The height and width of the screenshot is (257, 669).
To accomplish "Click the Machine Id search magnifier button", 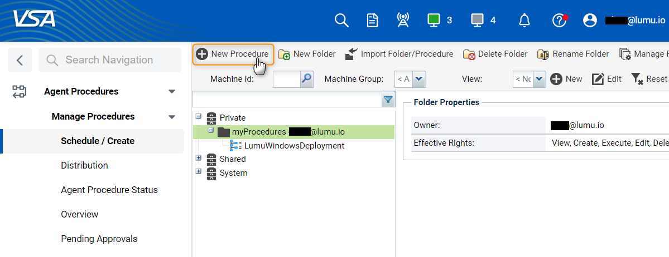I will [307, 79].
